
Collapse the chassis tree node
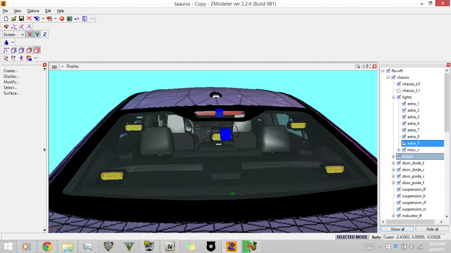(388, 77)
